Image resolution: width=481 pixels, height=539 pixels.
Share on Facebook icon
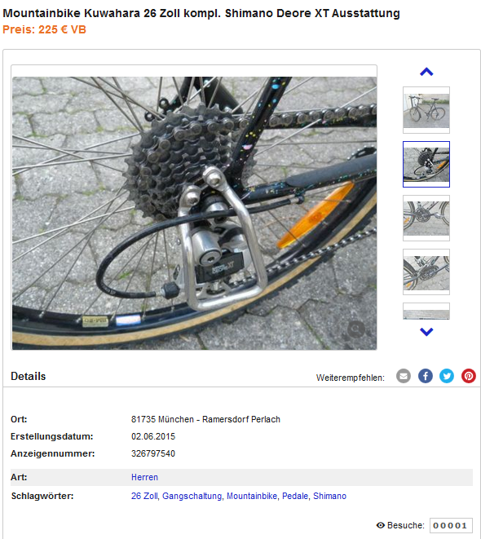click(426, 376)
